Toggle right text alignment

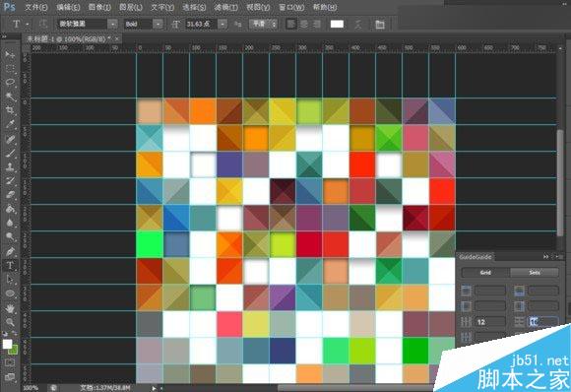pos(317,24)
